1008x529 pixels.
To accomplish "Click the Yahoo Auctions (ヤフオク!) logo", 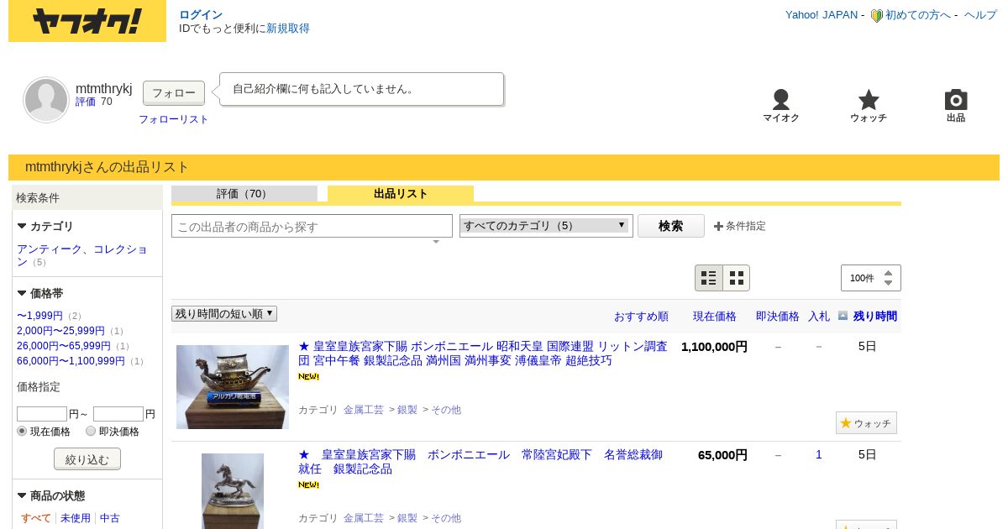I will 87,21.
